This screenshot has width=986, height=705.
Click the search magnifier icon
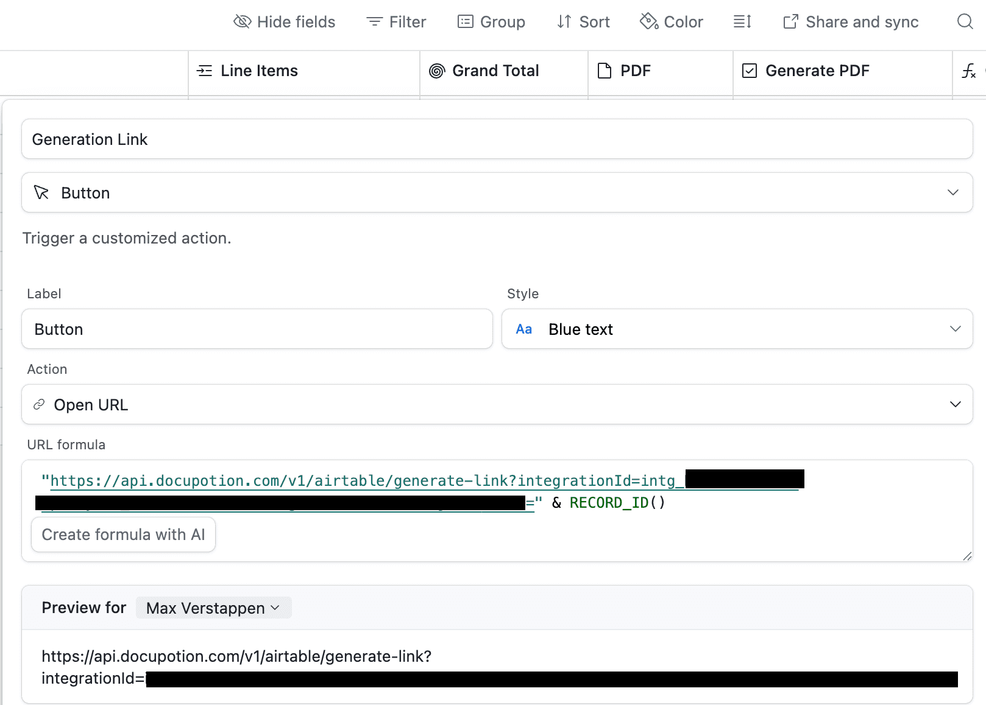pyautogui.click(x=965, y=22)
